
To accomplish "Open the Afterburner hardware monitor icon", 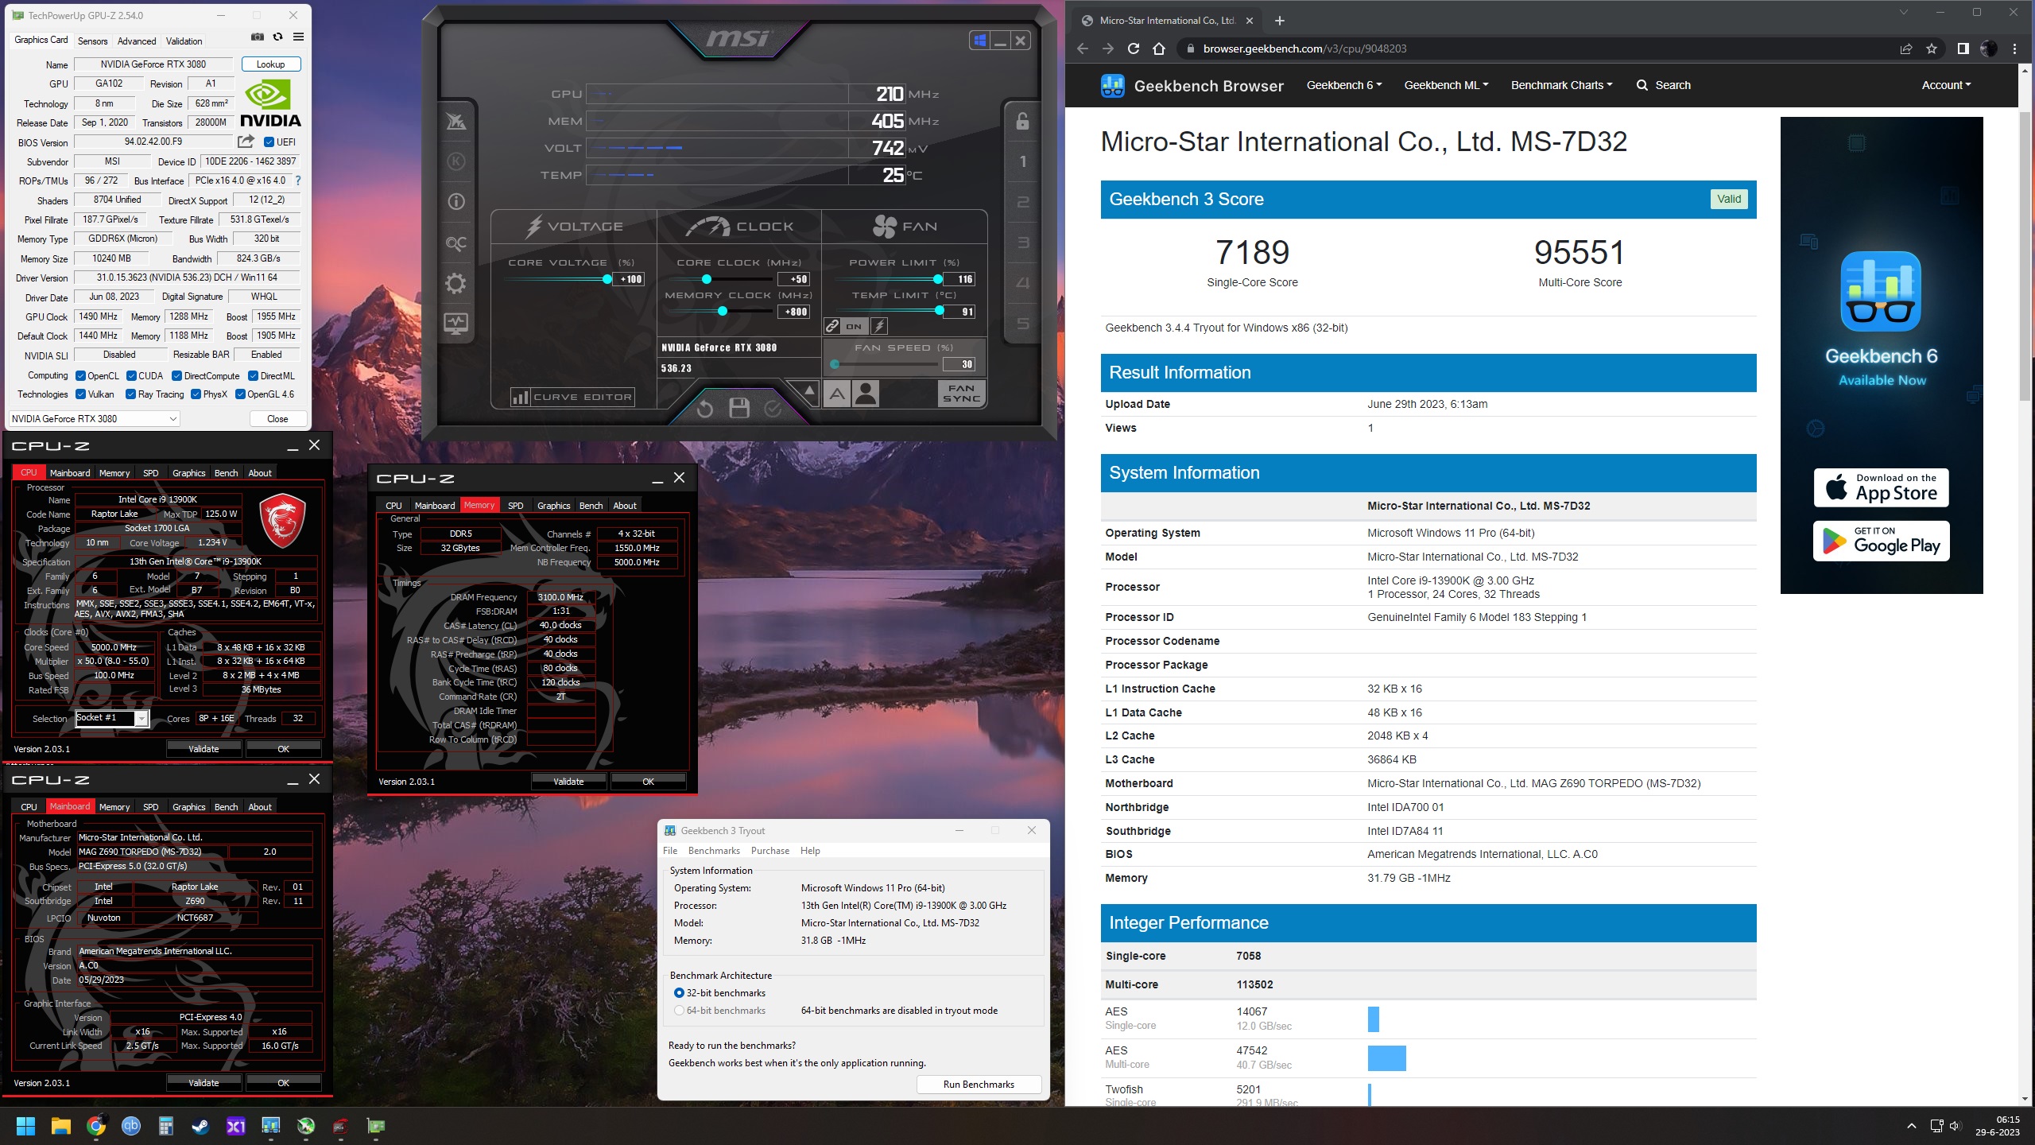I will (455, 324).
